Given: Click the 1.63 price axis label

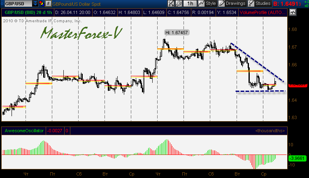Looking at the screenshot, I should [x=293, y=117].
